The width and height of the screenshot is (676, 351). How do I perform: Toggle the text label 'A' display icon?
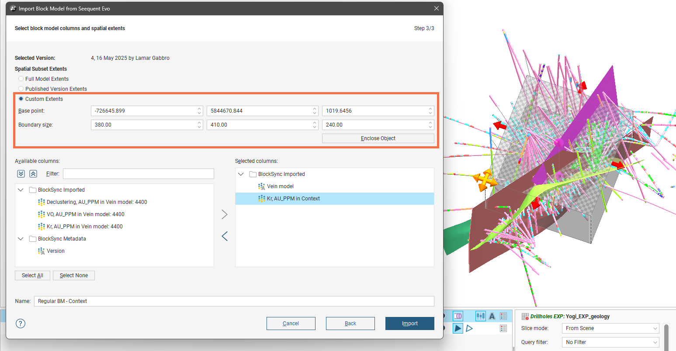click(492, 316)
